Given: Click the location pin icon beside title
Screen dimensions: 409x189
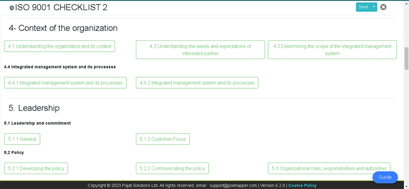Looking at the screenshot, I should point(11,8).
